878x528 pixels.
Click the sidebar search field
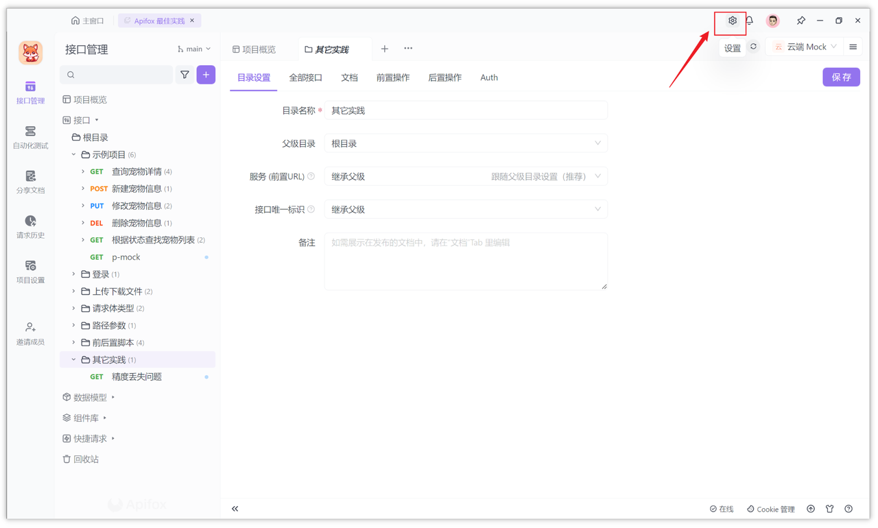pyautogui.click(x=116, y=75)
